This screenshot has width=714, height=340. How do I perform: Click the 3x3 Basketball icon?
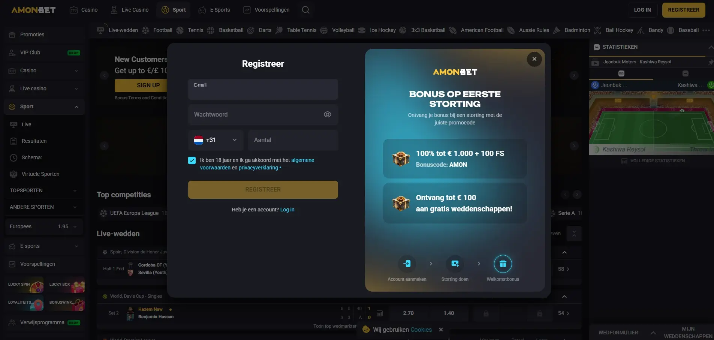point(403,30)
